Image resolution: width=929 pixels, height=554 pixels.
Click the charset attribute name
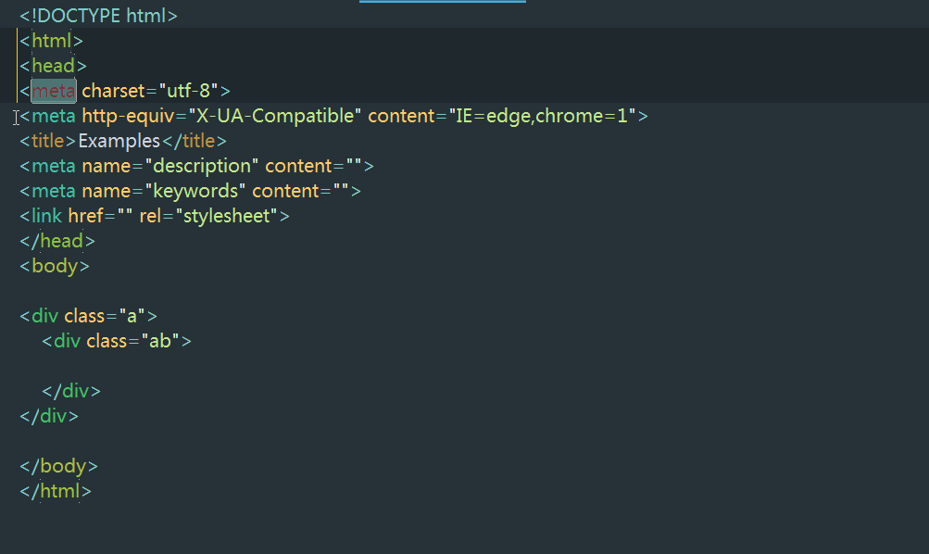[113, 91]
